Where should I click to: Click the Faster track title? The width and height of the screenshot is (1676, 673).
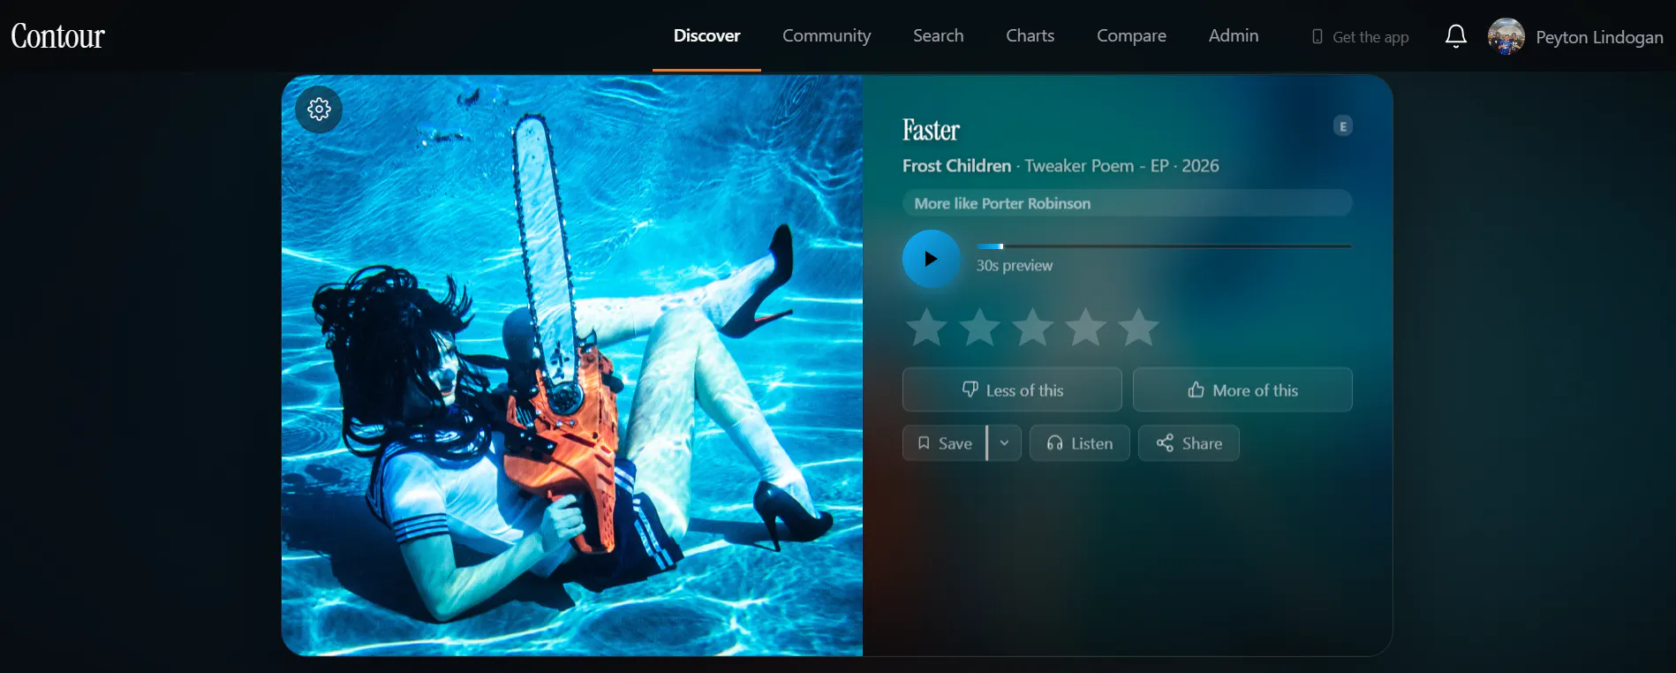point(931,130)
